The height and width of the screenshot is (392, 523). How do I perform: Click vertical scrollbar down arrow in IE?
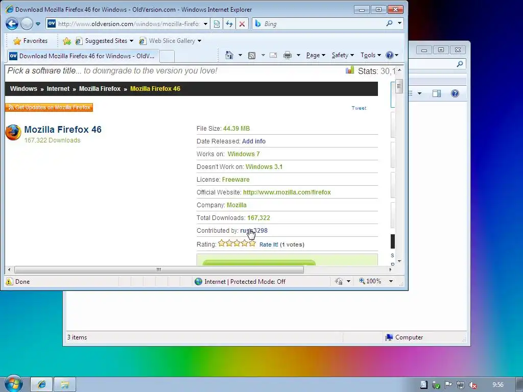coord(399,261)
